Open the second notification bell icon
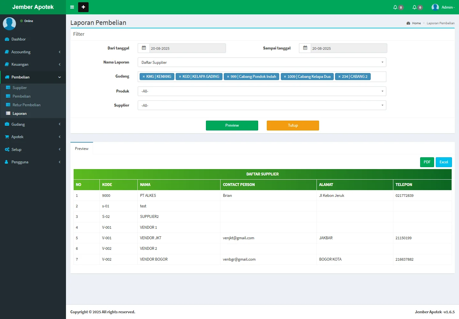This screenshot has width=459, height=319. (414, 7)
